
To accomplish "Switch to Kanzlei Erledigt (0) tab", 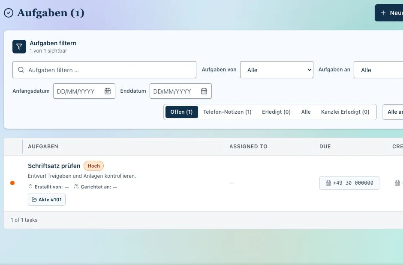I will pos(345,112).
